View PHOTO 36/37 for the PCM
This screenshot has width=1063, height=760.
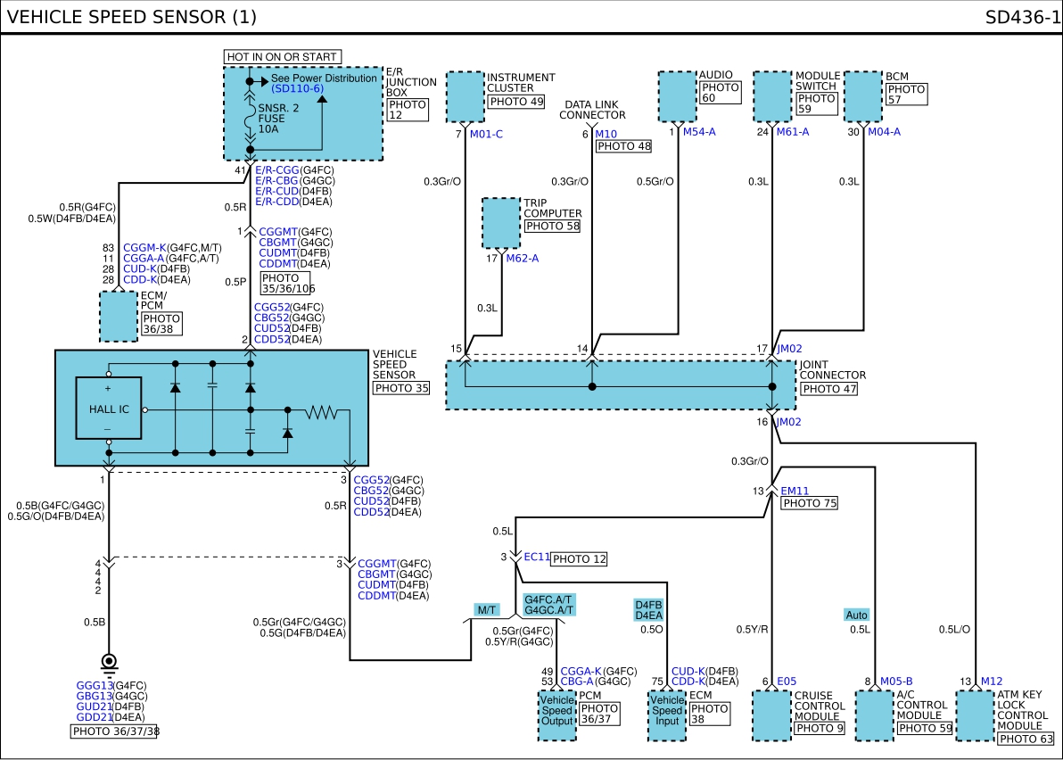tap(599, 714)
